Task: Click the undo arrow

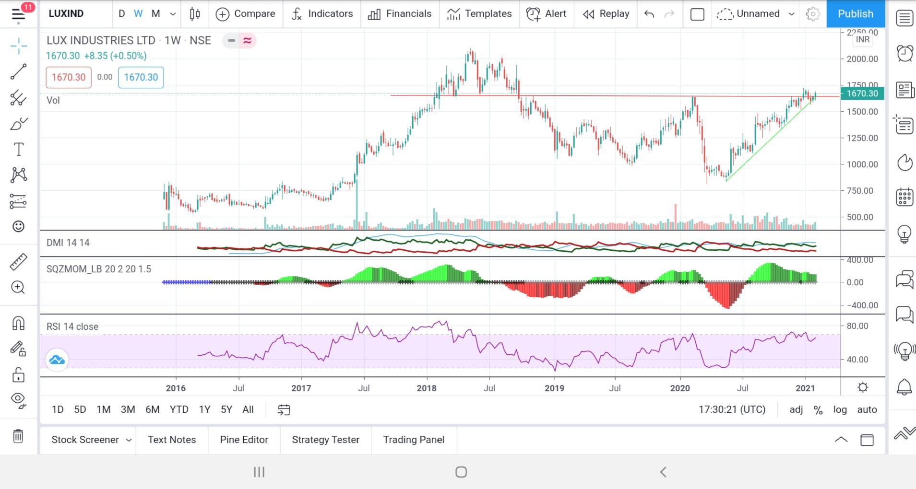Action: tap(649, 14)
